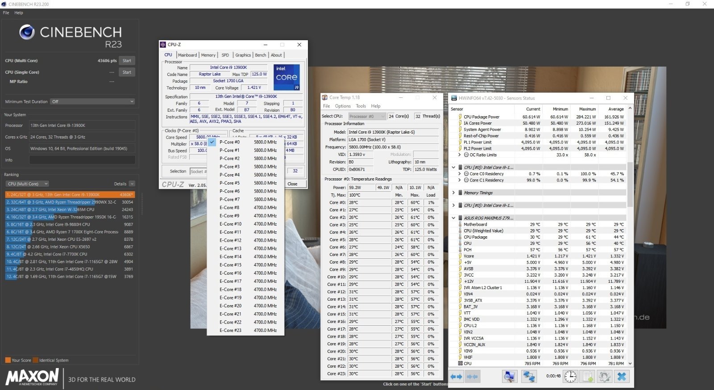714x390 pixels.
Task: Start the CPU (Multi Core) test
Action: (127, 61)
